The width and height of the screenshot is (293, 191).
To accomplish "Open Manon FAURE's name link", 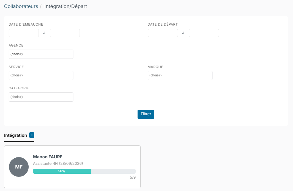I will coord(47,157).
